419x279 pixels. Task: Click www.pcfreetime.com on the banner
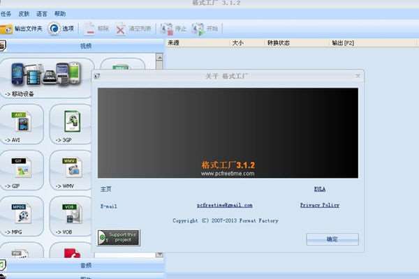click(x=228, y=174)
